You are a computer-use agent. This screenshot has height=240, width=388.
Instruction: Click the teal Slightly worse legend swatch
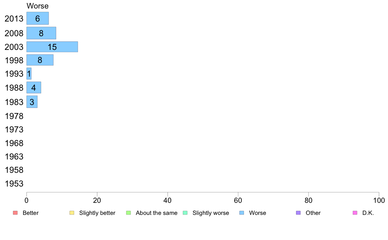point(185,213)
